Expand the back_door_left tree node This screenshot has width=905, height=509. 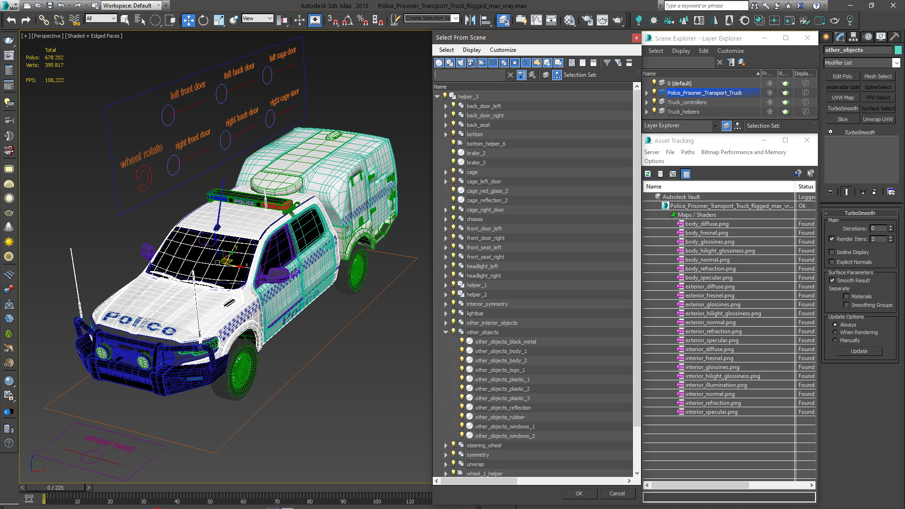pyautogui.click(x=445, y=106)
